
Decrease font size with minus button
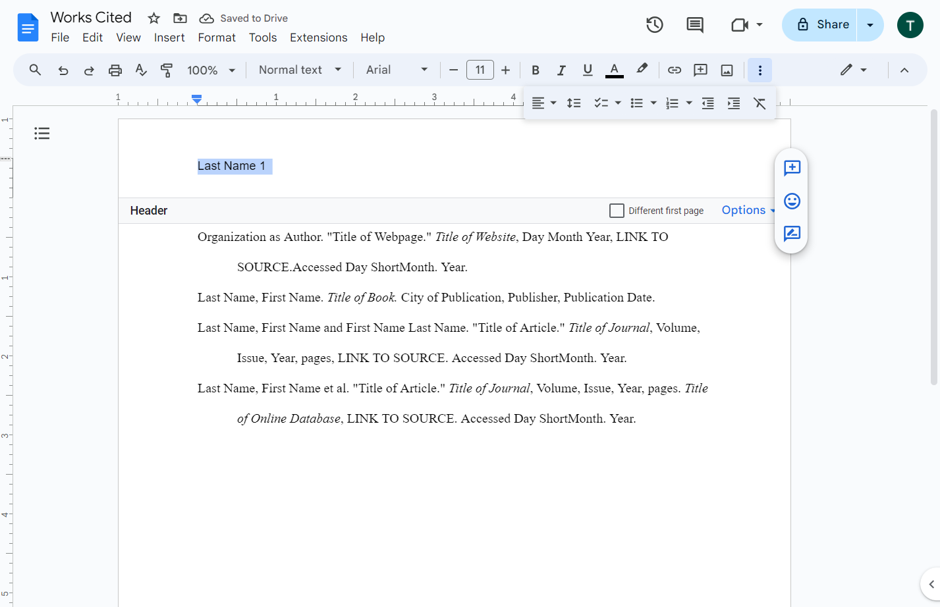pyautogui.click(x=453, y=70)
